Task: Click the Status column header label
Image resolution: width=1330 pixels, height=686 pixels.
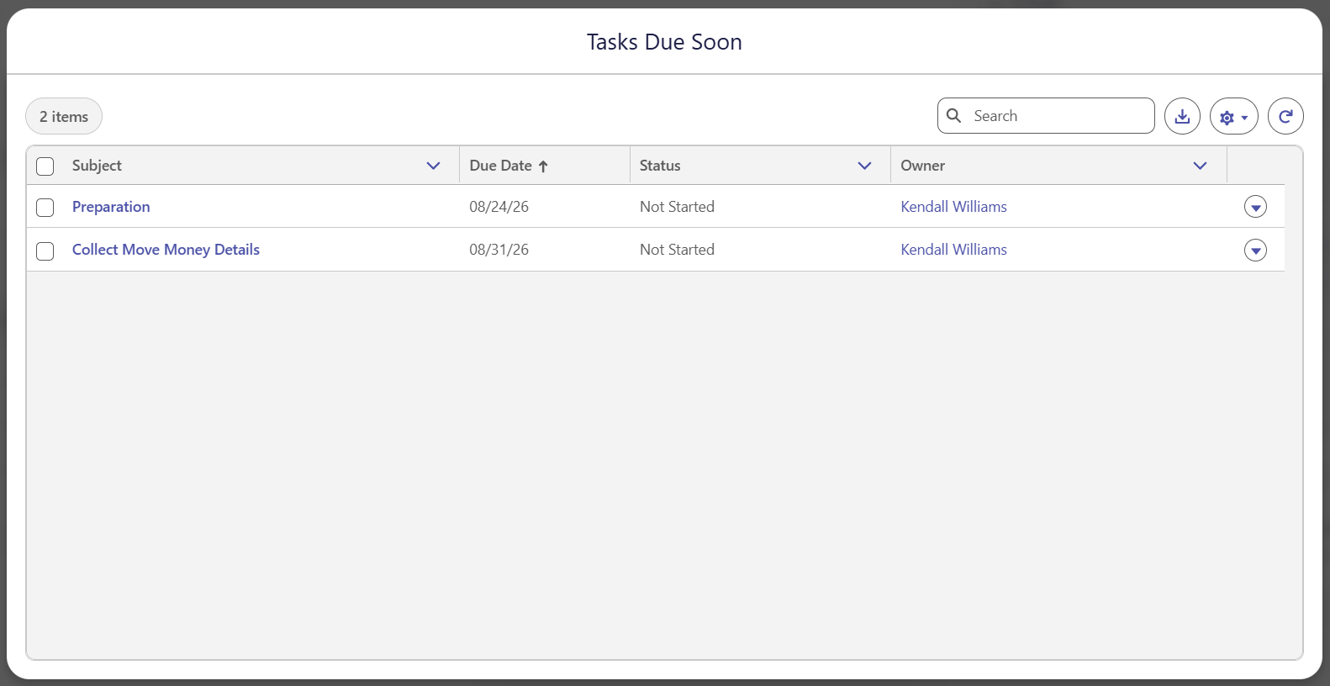Action: pyautogui.click(x=660, y=166)
